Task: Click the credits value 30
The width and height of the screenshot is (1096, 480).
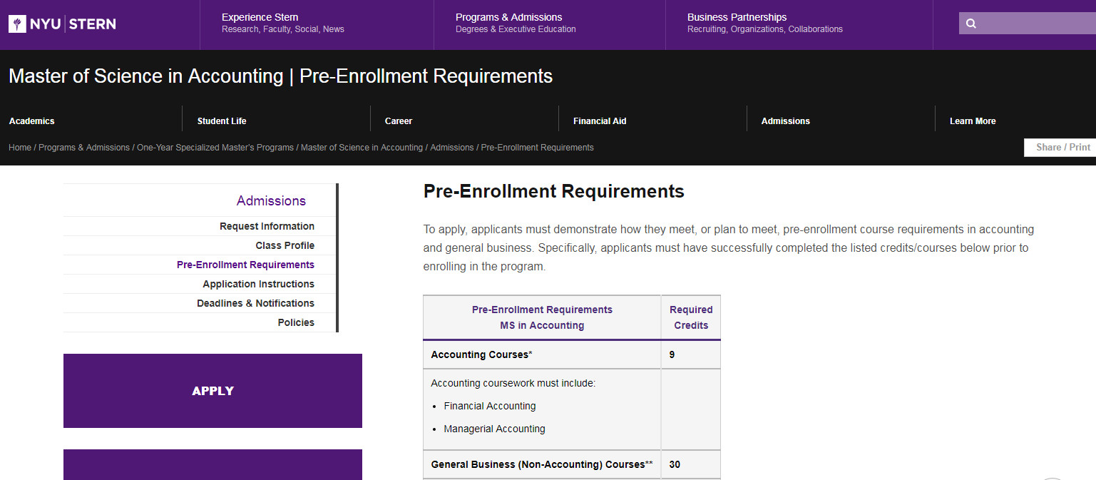Action: click(x=675, y=464)
